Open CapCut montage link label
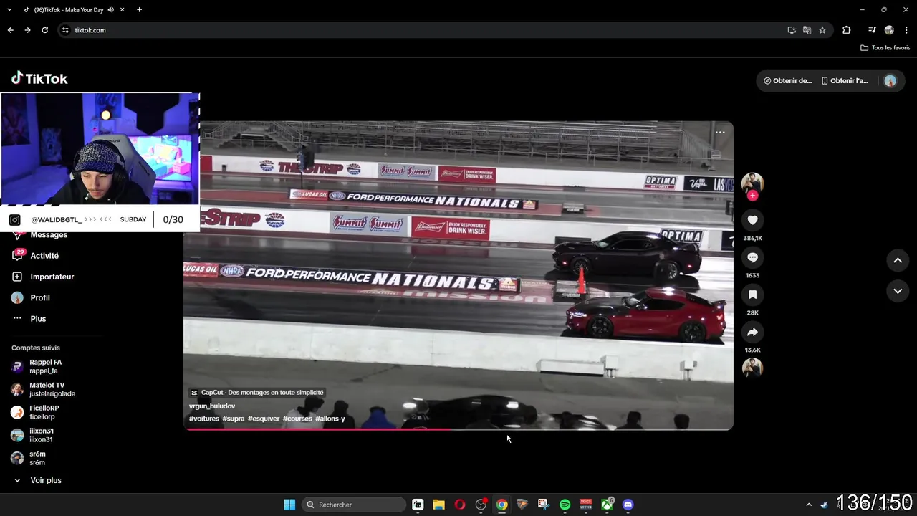 point(257,393)
